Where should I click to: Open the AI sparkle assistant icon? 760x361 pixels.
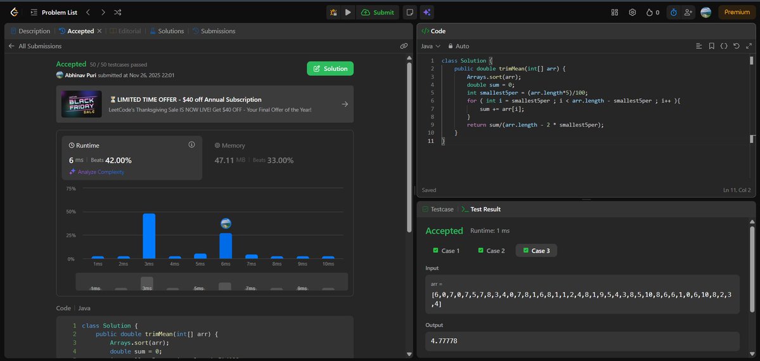pyautogui.click(x=427, y=12)
